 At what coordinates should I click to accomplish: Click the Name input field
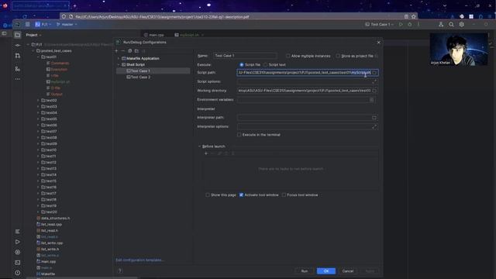click(x=245, y=56)
